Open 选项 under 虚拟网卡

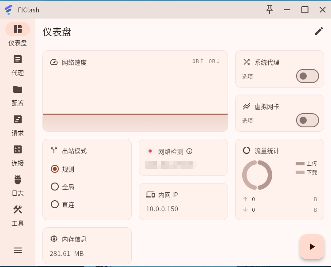247,121
